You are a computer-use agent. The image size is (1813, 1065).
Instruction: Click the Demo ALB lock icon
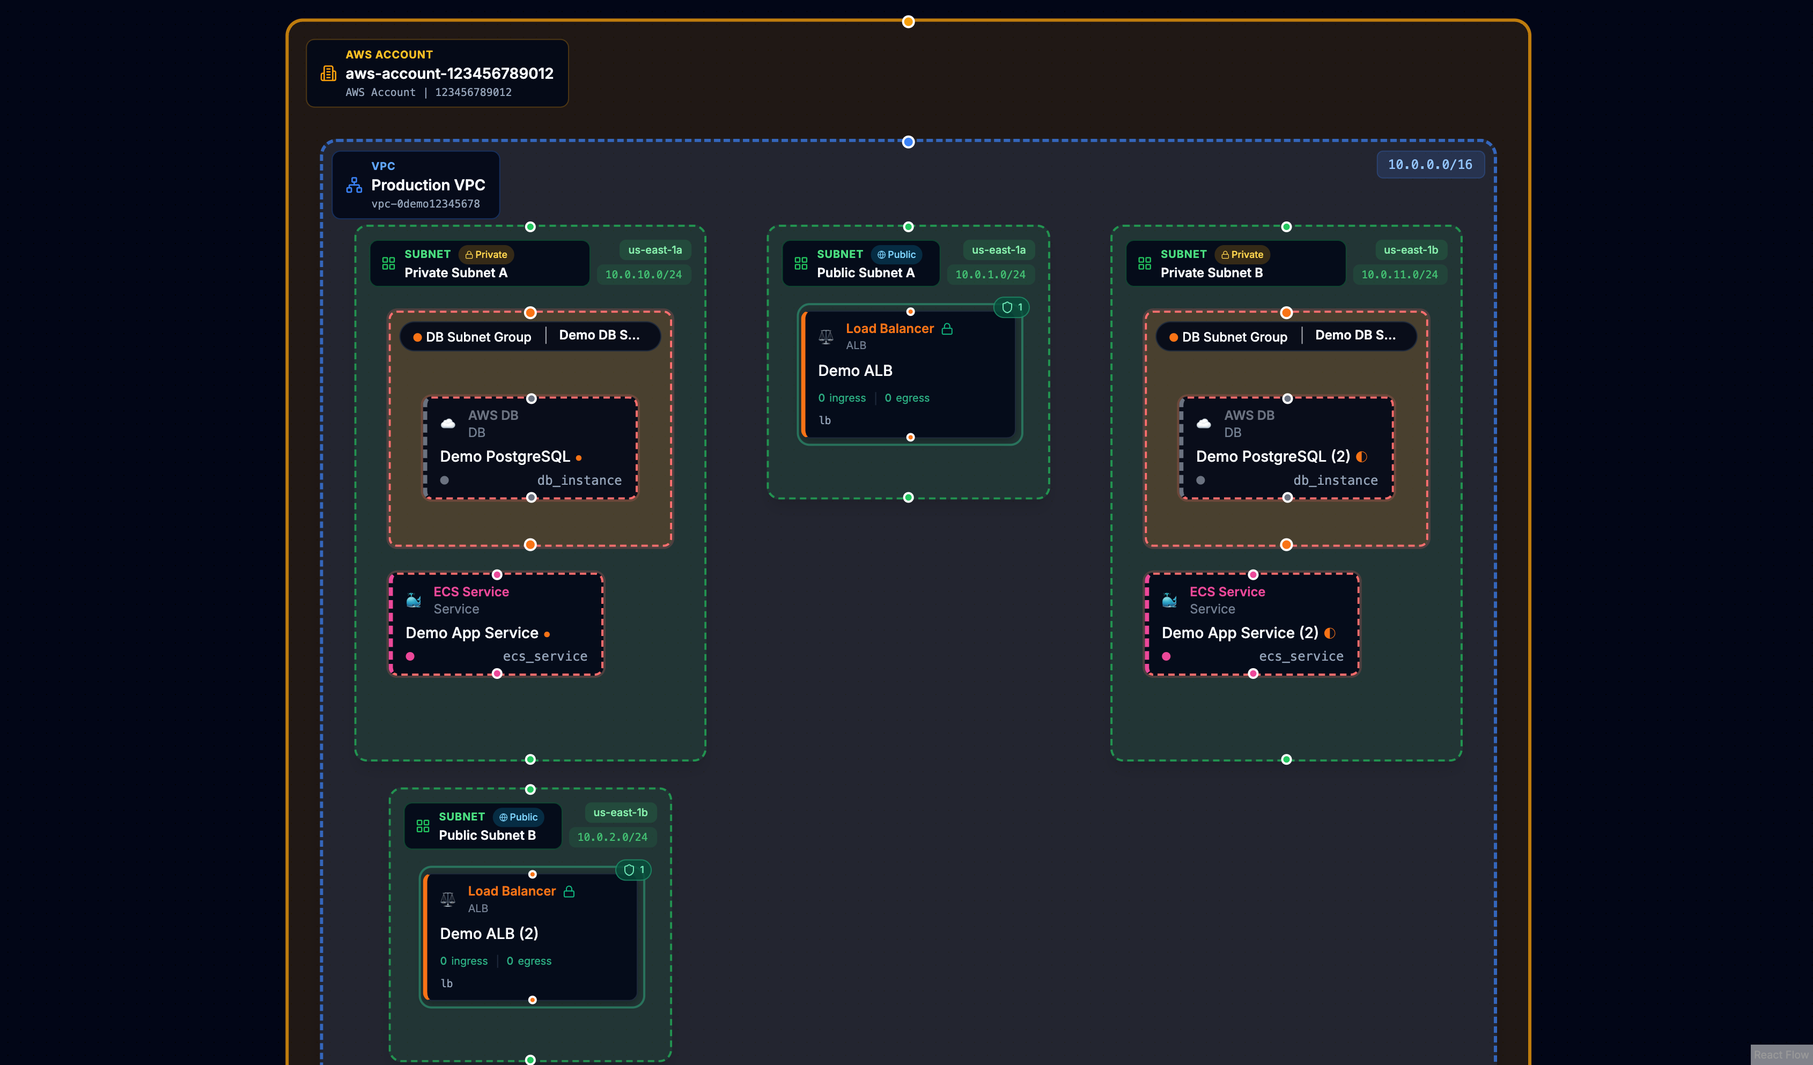(947, 329)
